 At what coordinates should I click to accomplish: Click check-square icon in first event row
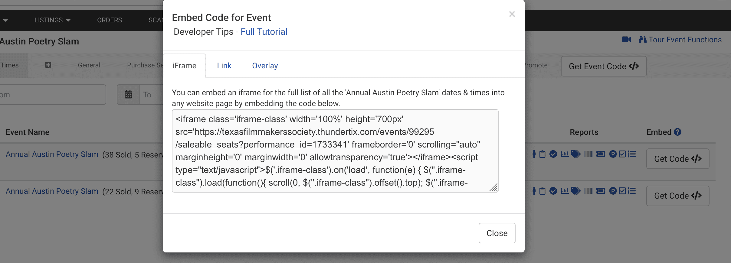pos(622,154)
